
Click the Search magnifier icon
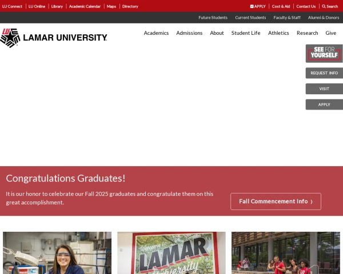pos(324,6)
